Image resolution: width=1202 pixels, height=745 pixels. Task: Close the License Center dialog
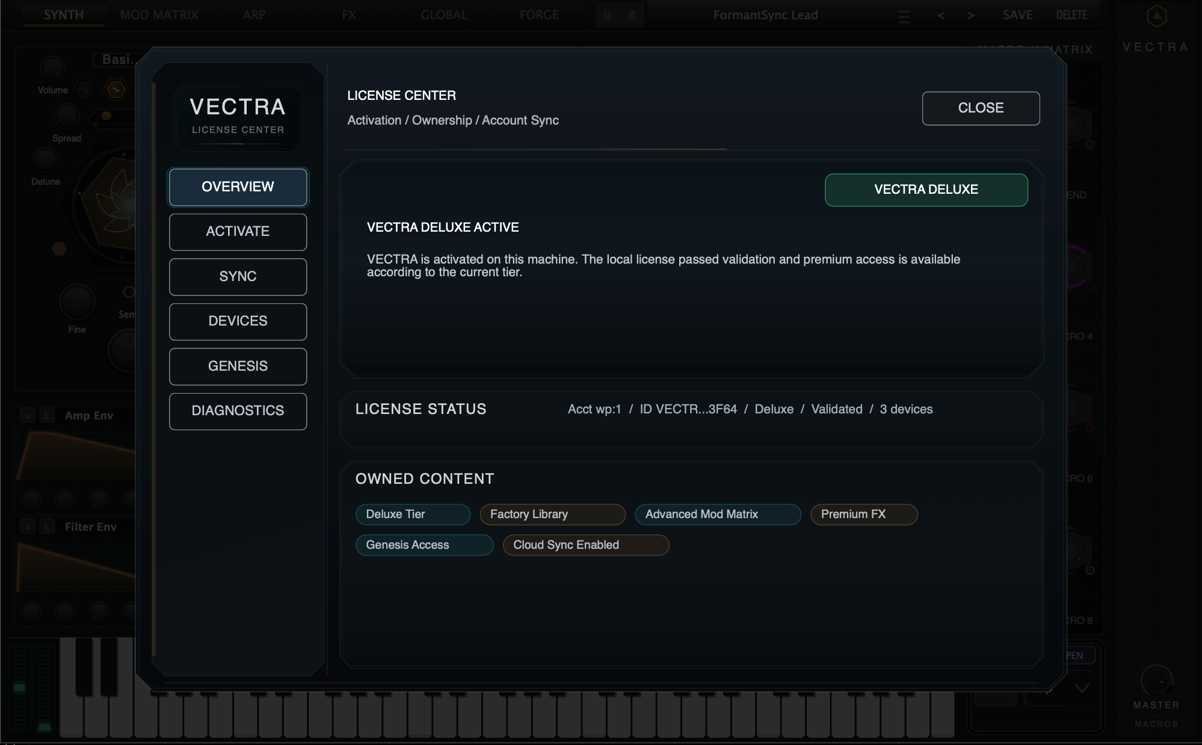point(981,108)
